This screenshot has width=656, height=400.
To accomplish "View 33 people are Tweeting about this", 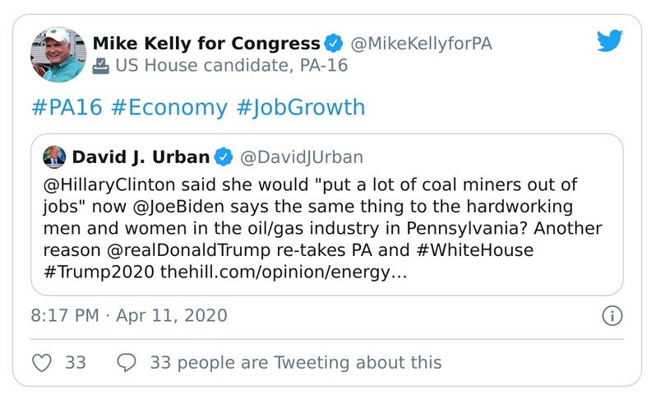I will [294, 362].
